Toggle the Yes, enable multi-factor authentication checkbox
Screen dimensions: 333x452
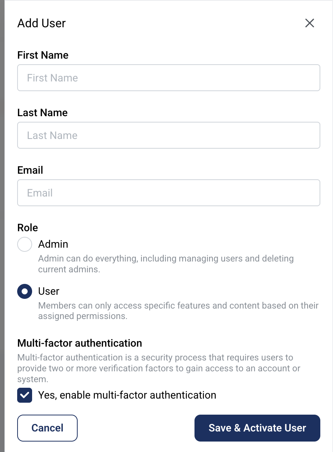[x=24, y=395]
